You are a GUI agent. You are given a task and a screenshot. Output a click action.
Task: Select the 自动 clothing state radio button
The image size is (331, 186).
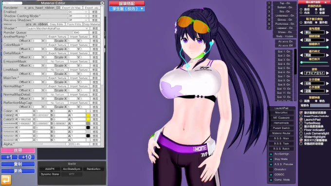(301, 10)
